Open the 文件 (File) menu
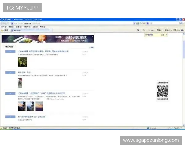The width and height of the screenshot is (185, 148). [4, 27]
